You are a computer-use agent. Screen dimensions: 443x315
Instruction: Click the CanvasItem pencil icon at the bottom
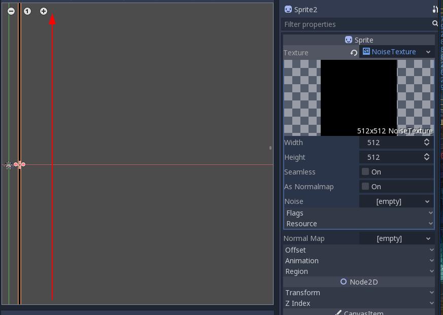click(x=338, y=312)
